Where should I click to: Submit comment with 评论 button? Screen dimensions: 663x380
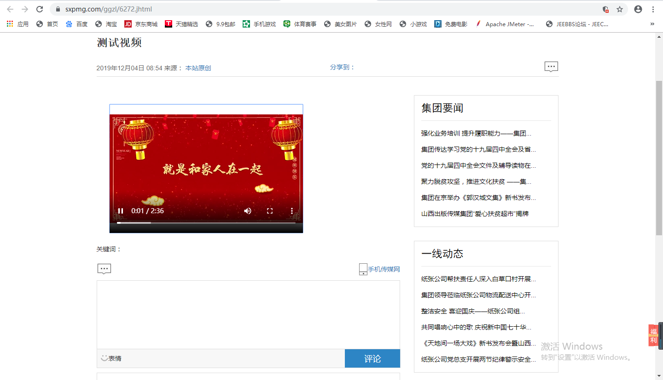pyautogui.click(x=372, y=358)
